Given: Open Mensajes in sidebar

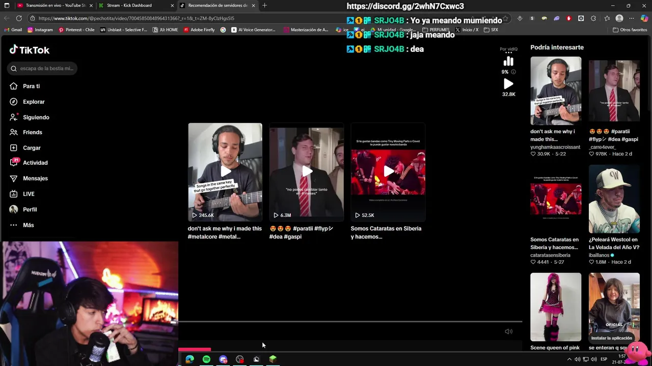Looking at the screenshot, I should tap(35, 178).
